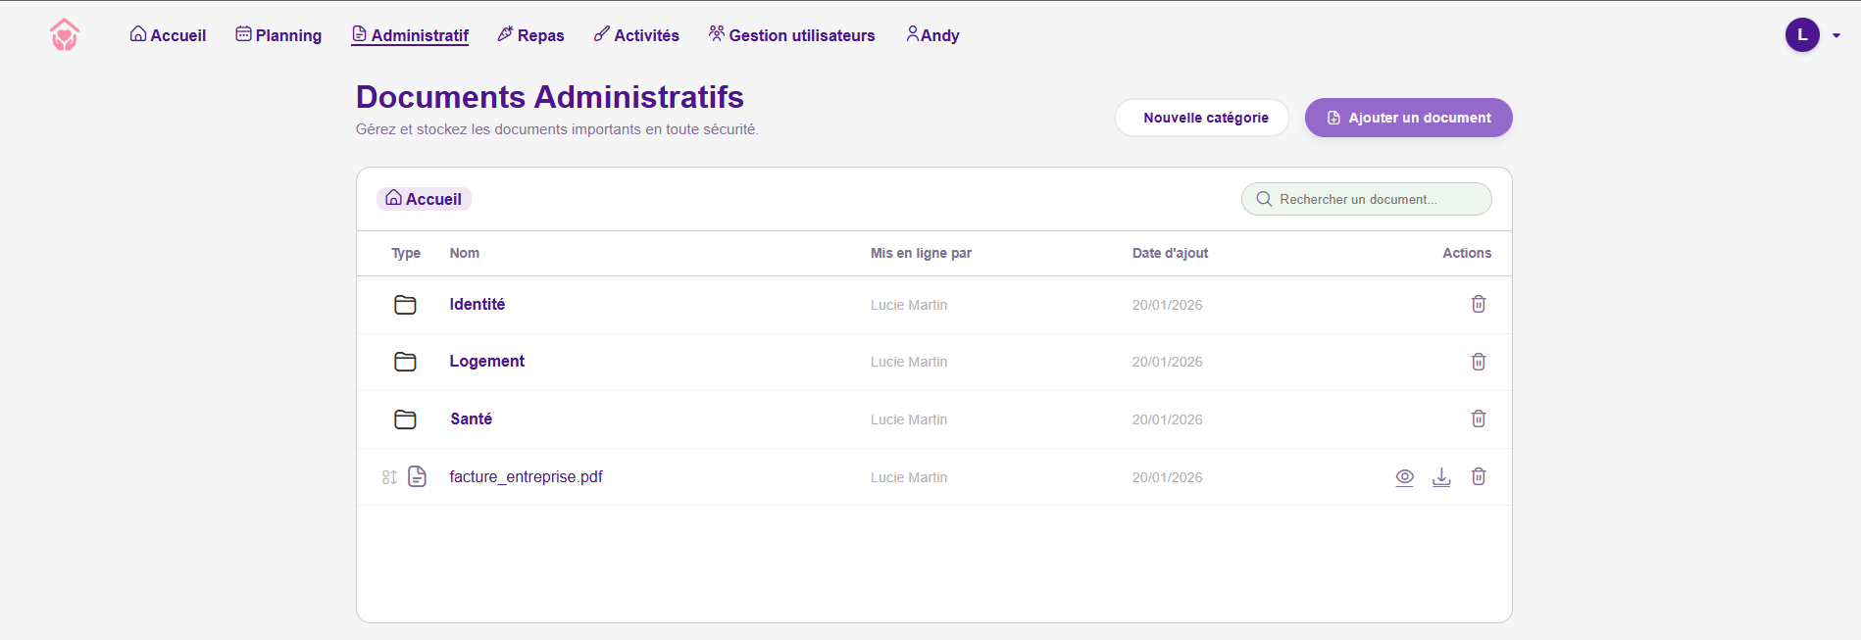Open Gestion utilisateurs page
The image size is (1861, 640).
pos(791,35)
